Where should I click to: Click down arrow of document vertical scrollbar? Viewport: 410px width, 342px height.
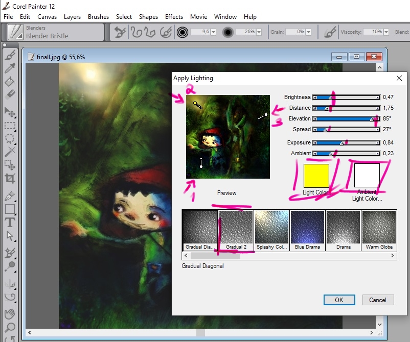[x=379, y=325]
